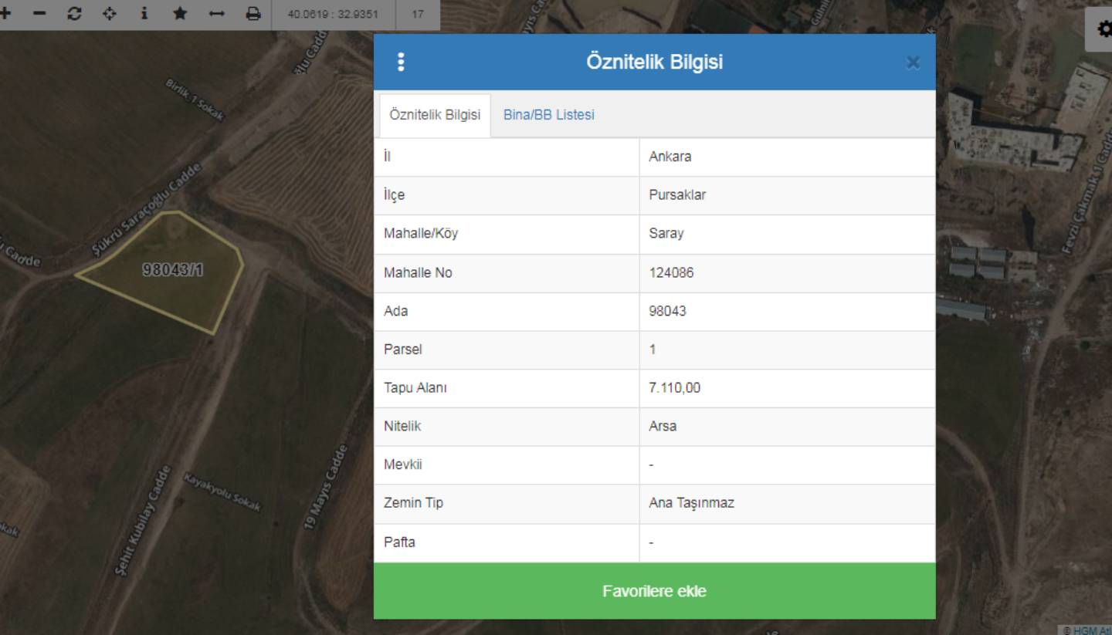Select parcel label 98043/1 on map
Viewport: 1112px width, 635px height.
click(173, 270)
